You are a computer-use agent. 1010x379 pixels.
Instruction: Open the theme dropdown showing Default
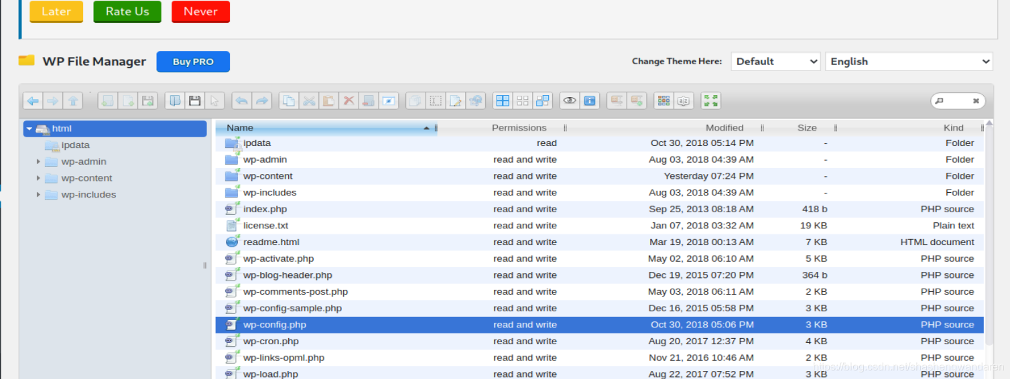coord(775,62)
